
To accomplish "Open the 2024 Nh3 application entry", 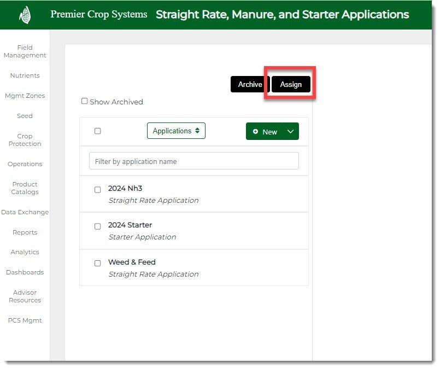I will pyautogui.click(x=125, y=189).
